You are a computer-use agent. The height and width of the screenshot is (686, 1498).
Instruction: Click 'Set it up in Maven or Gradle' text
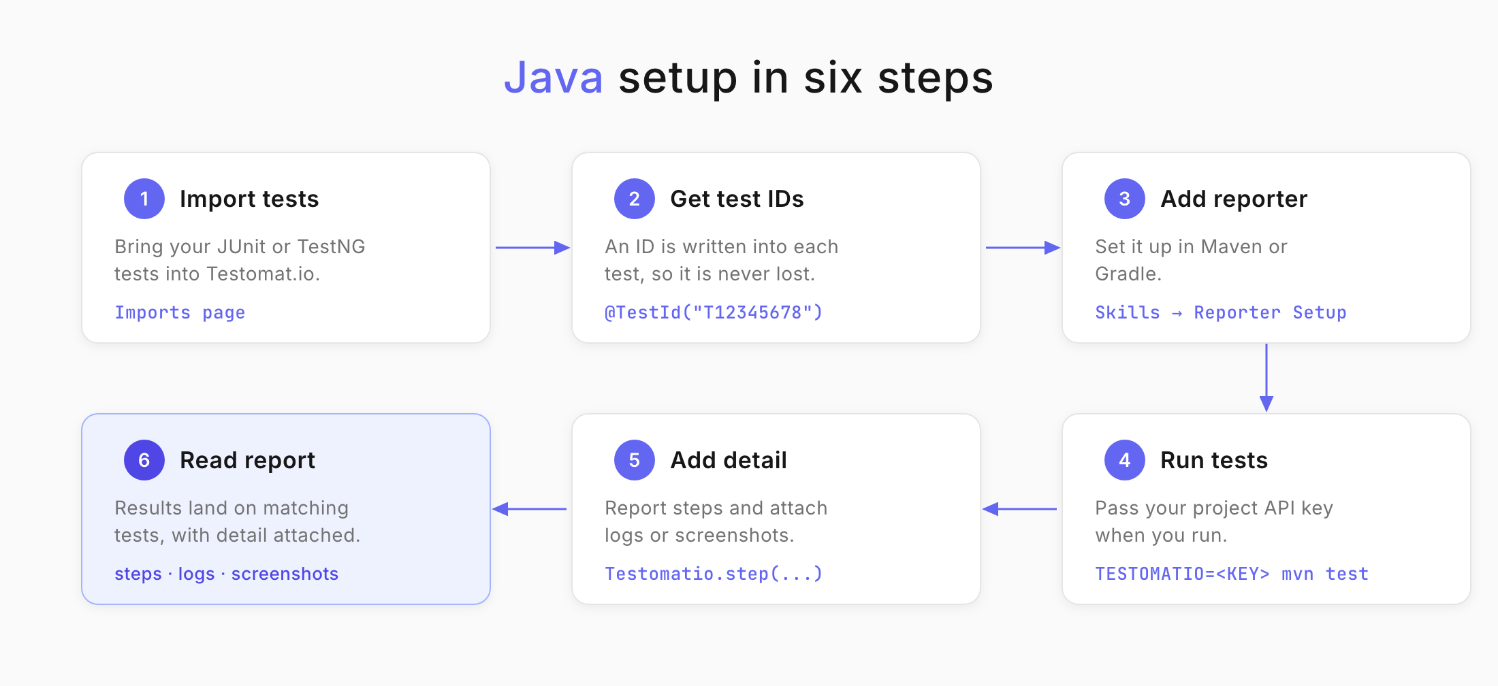[1192, 260]
